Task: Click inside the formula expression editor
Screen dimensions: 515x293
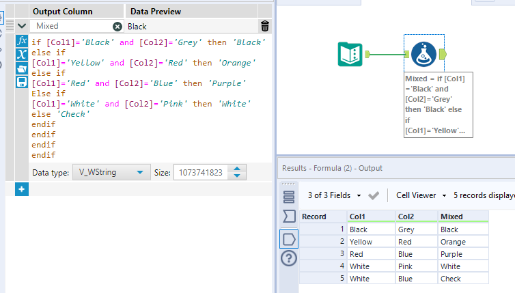Action: tap(150, 98)
